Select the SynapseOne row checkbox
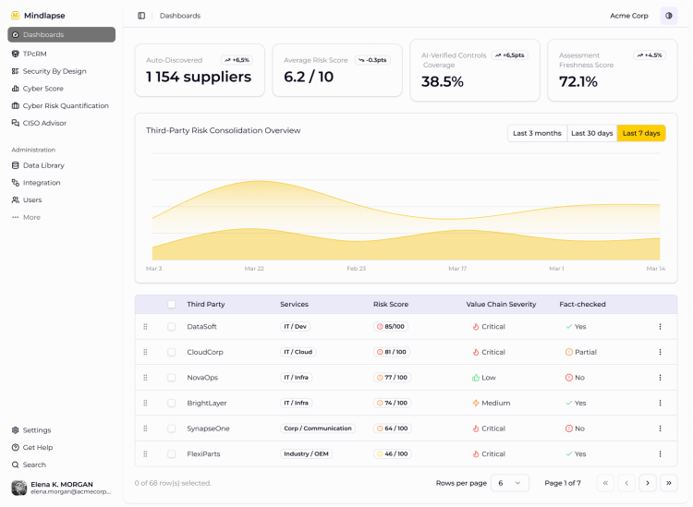This screenshot has width=693, height=507. [172, 429]
